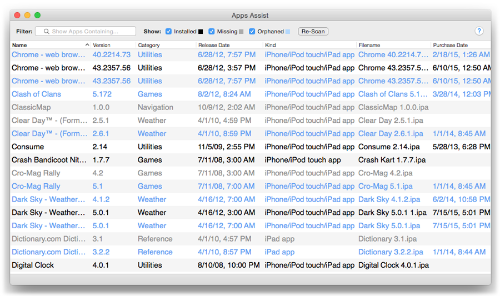The height and width of the screenshot is (296, 500).
Task: Click release date 11/5/09, 2:55 PM
Action: click(227, 147)
